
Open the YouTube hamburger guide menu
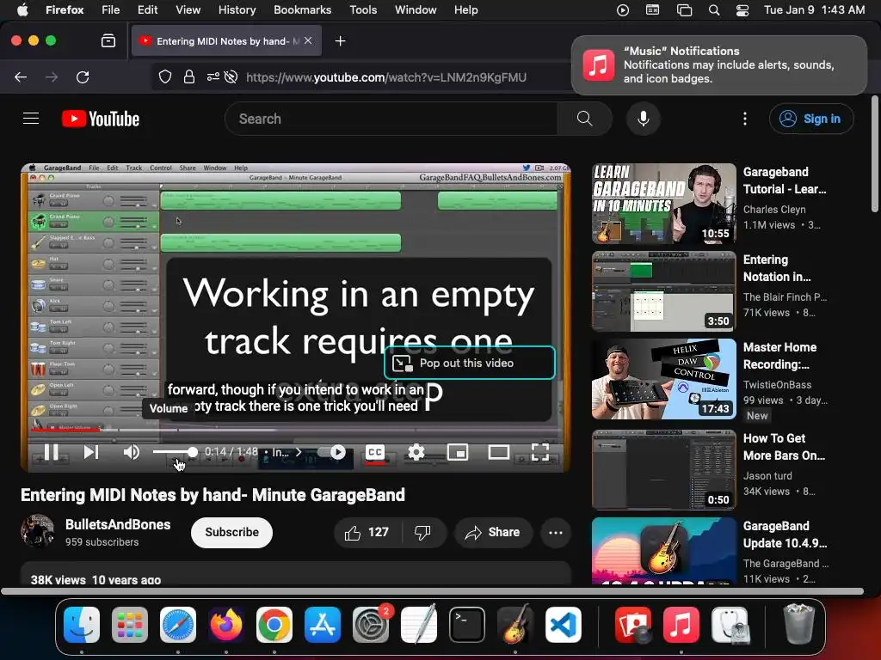[x=31, y=119]
